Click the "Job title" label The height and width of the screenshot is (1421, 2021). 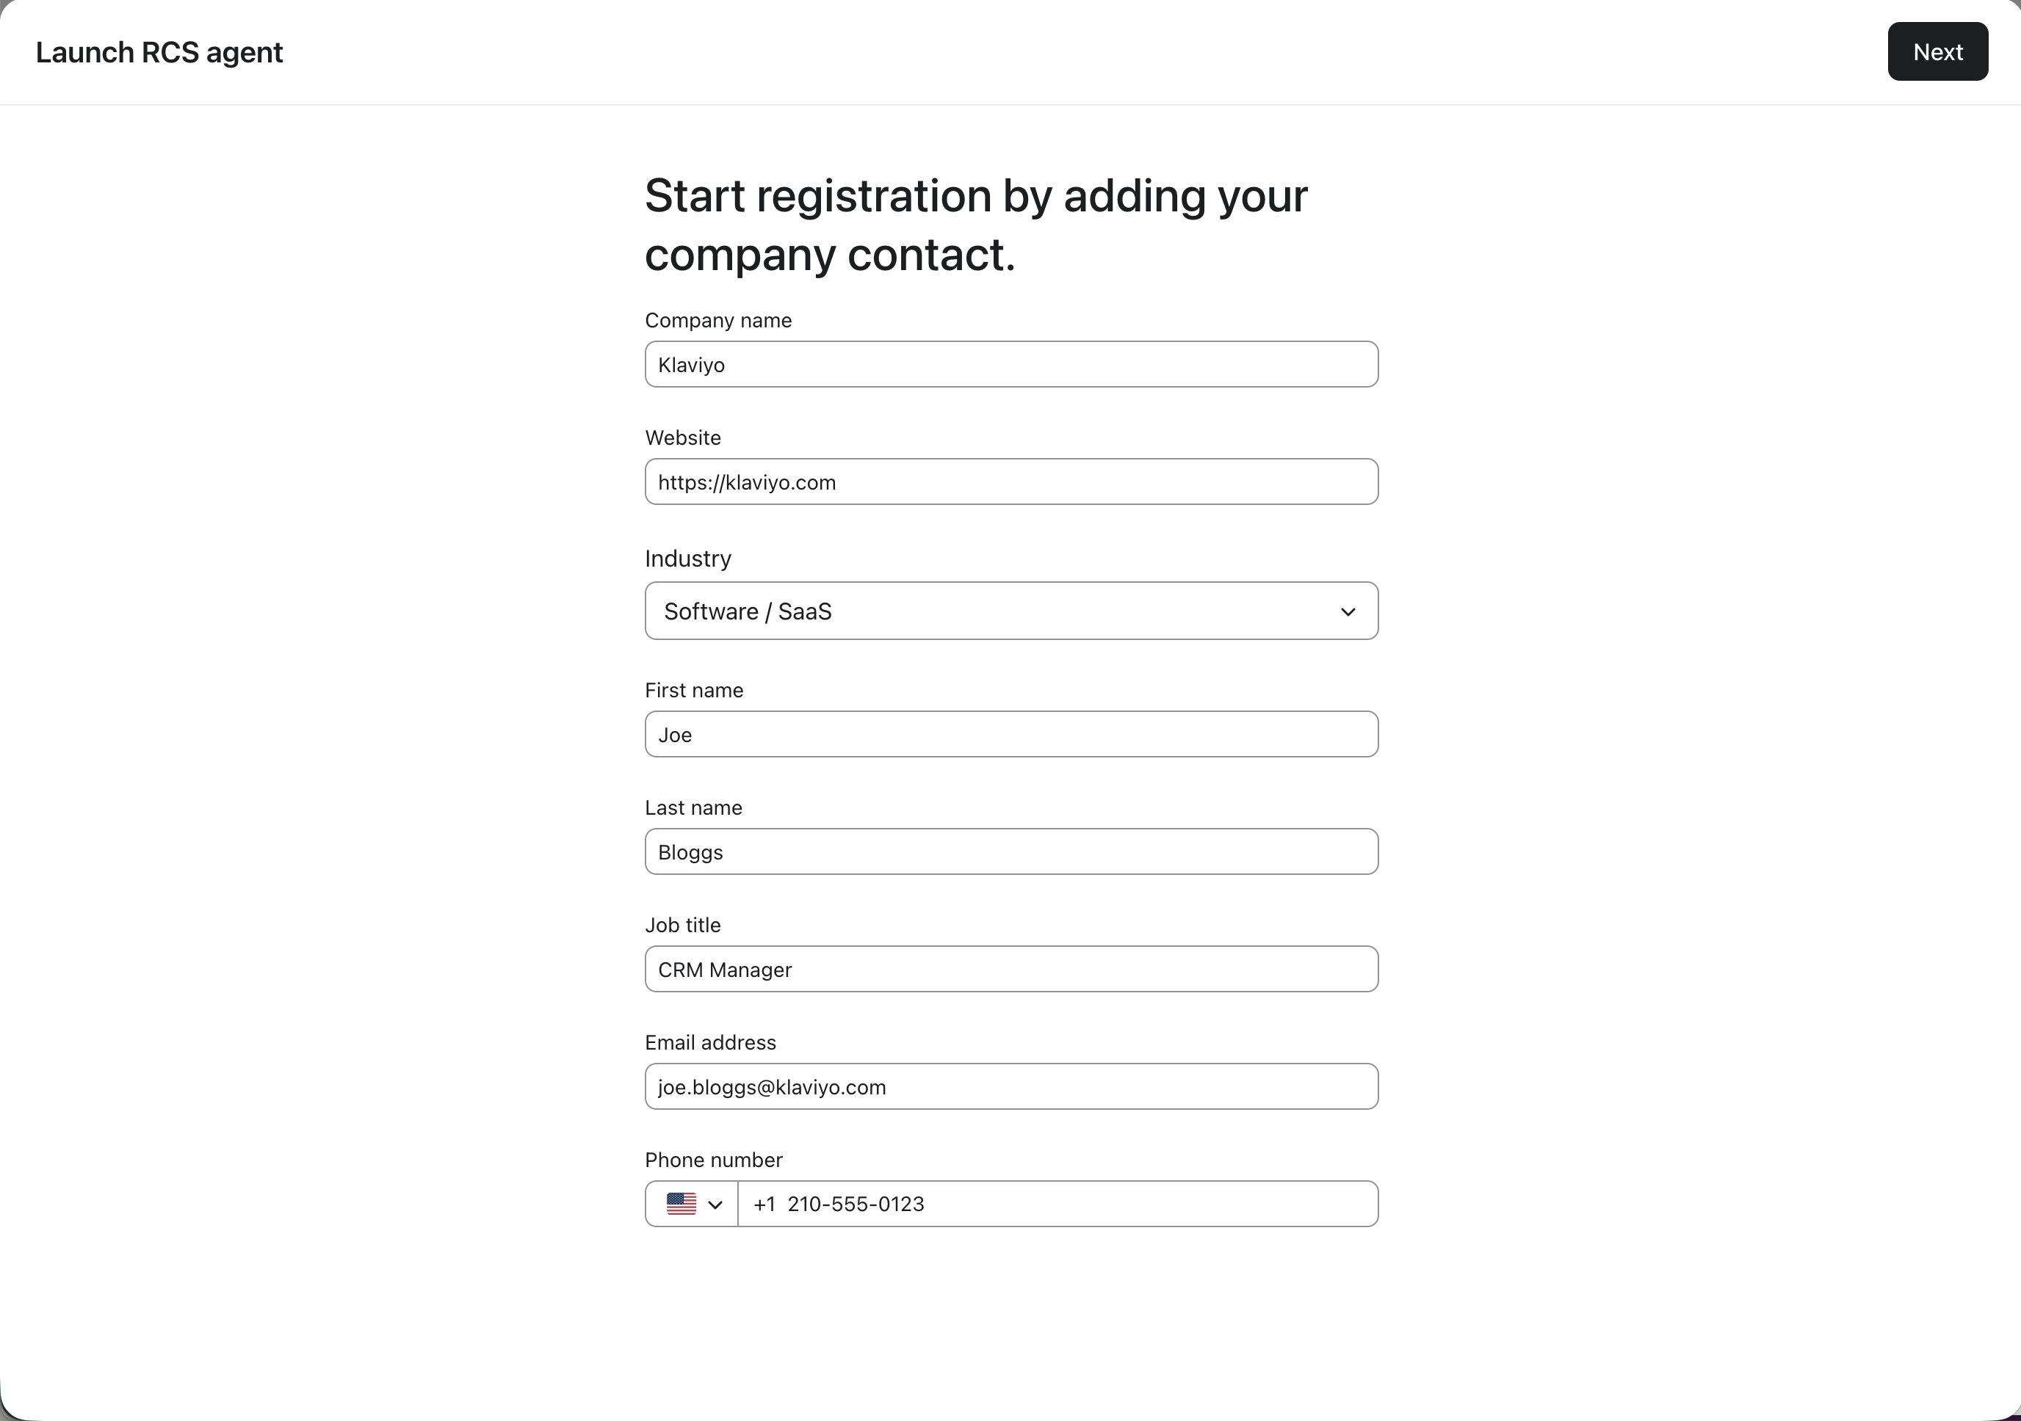682,926
